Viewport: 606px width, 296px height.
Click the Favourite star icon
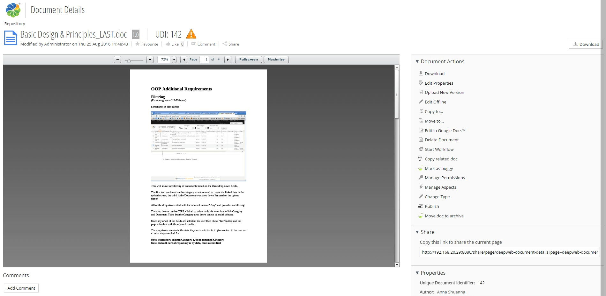(x=138, y=44)
